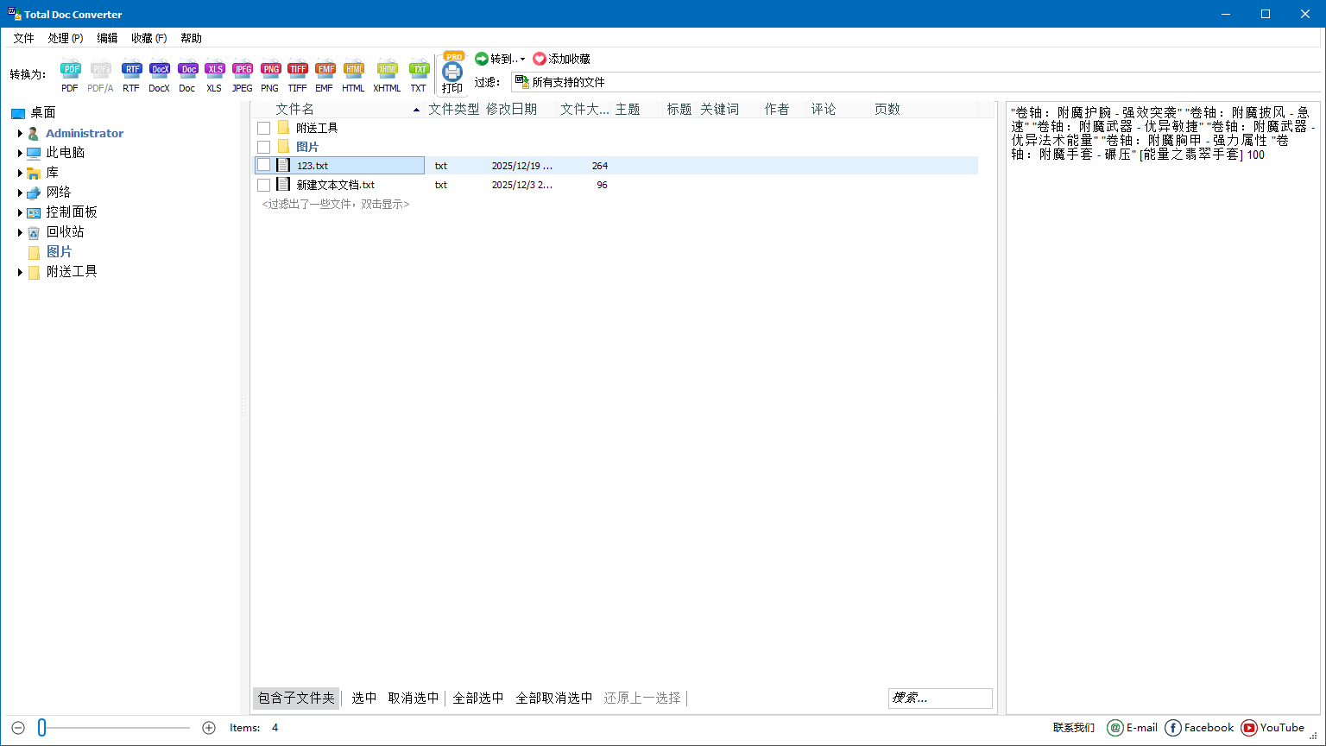Open Facebook via the footer icon
This screenshot has height=746, width=1326.
(1173, 728)
